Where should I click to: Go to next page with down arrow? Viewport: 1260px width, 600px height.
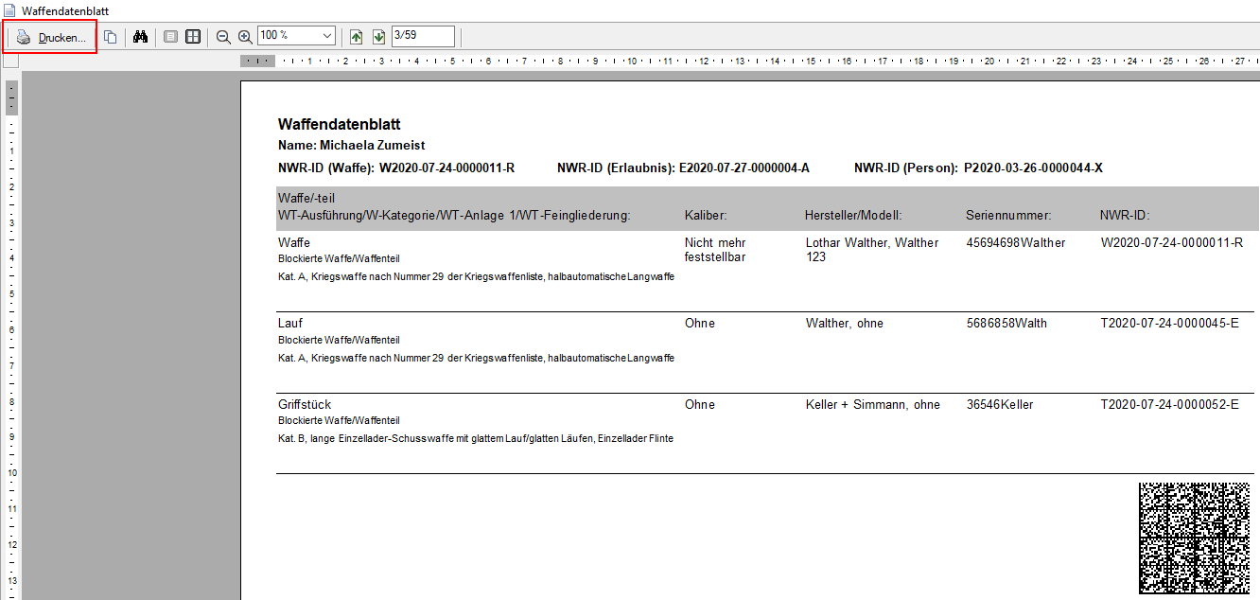coord(378,37)
